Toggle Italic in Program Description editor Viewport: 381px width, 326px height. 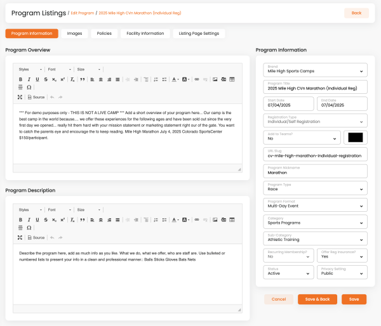[29, 219]
